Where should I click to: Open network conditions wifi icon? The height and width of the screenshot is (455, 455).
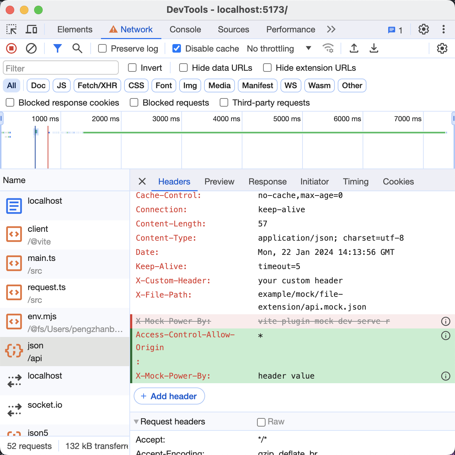(x=328, y=48)
